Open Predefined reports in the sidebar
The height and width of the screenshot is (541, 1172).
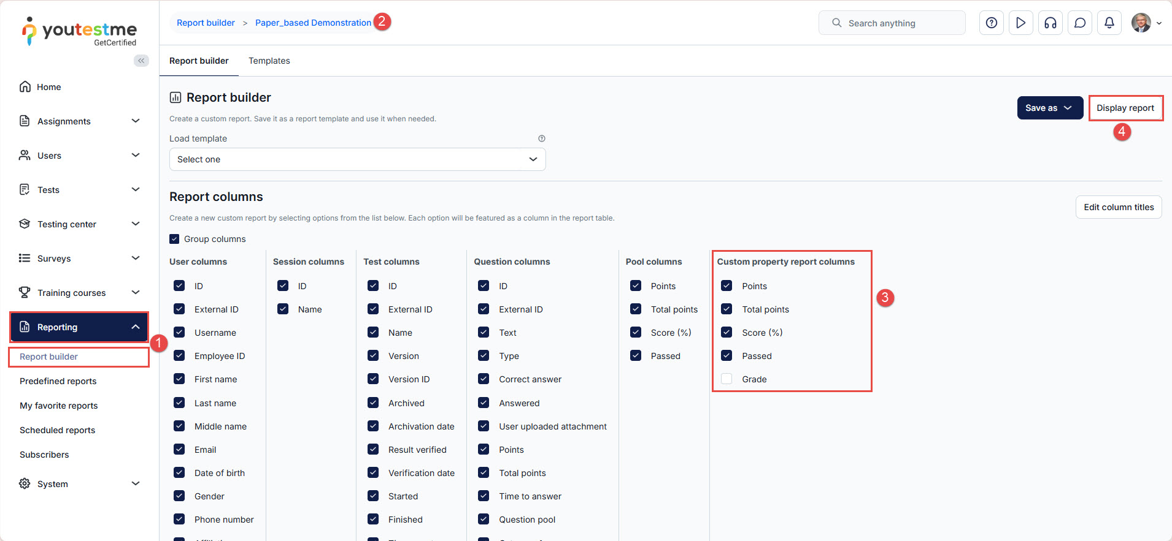pyautogui.click(x=58, y=381)
